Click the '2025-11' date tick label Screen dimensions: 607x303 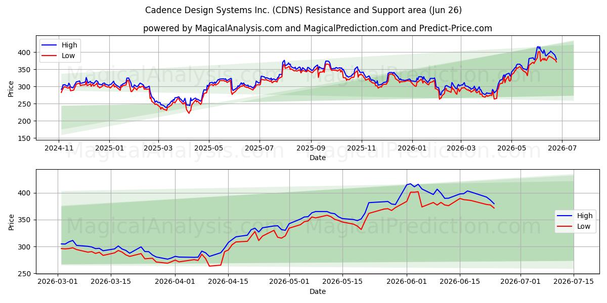361,148
